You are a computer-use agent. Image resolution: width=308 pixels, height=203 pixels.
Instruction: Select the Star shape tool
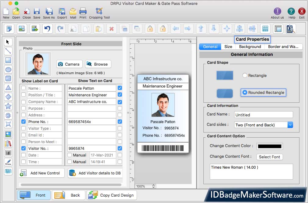[8, 106]
